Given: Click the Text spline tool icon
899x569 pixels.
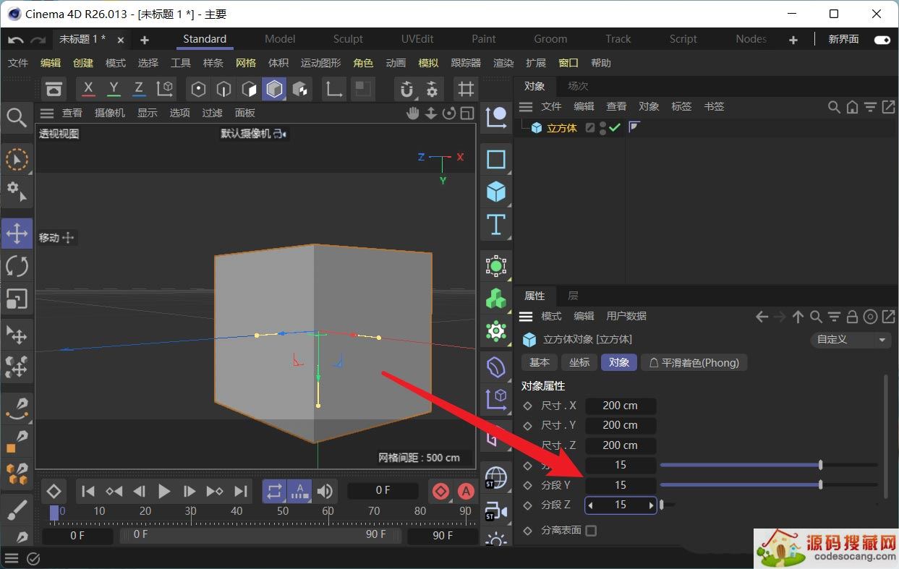Looking at the screenshot, I should pyautogui.click(x=496, y=224).
